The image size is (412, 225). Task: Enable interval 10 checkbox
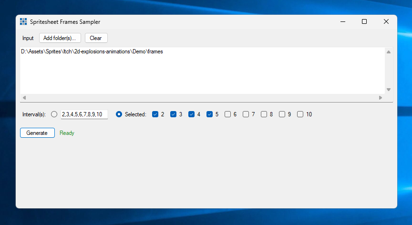300,114
